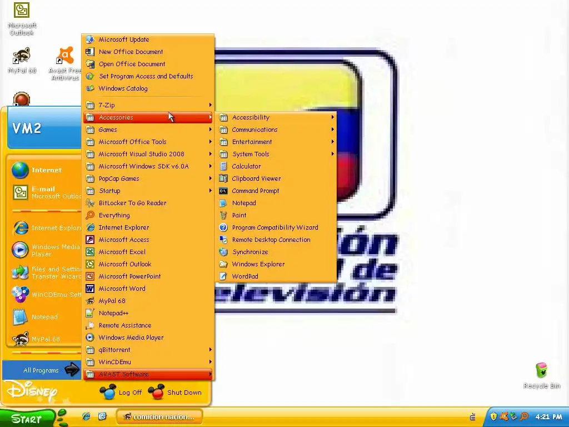Viewport: 569px width, 427px height.
Task: Click the Log Off button
Action: coord(121,393)
